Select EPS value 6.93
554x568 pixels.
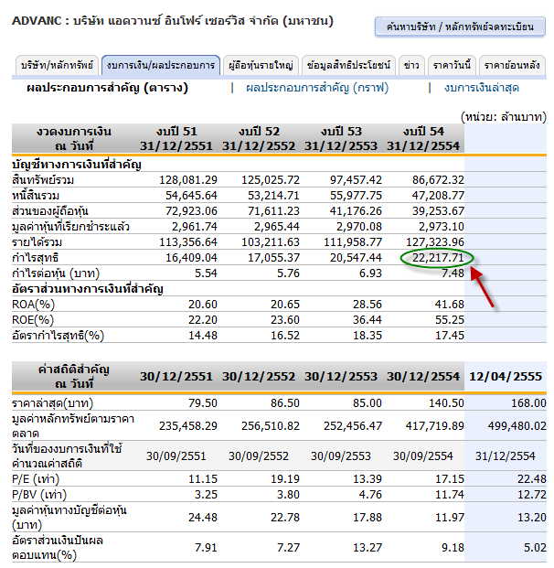pos(370,273)
